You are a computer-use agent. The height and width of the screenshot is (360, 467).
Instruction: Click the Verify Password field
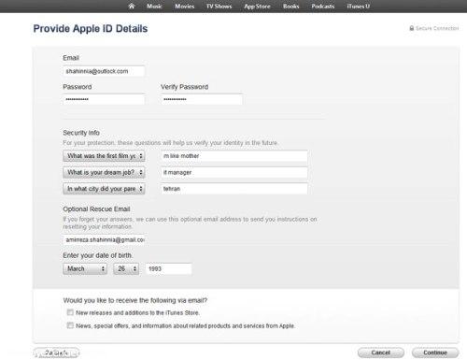pos(202,99)
